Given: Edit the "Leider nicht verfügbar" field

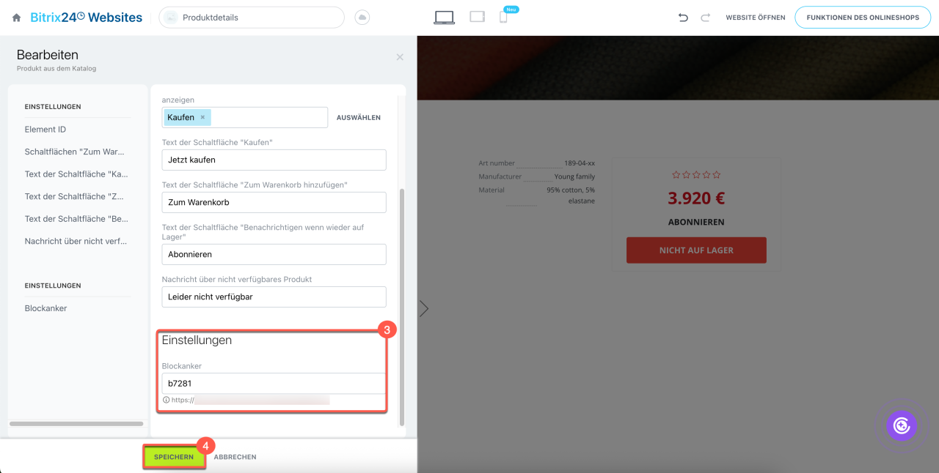Looking at the screenshot, I should pyautogui.click(x=274, y=297).
